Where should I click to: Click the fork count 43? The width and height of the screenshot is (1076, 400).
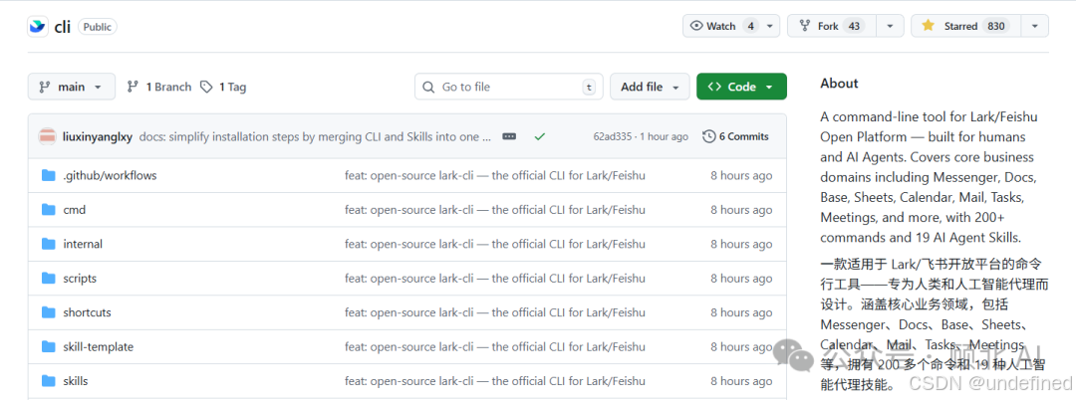coord(854,26)
